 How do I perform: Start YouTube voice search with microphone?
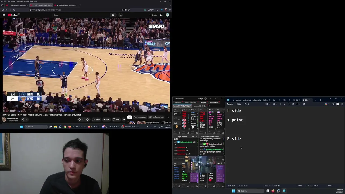tap(120, 15)
